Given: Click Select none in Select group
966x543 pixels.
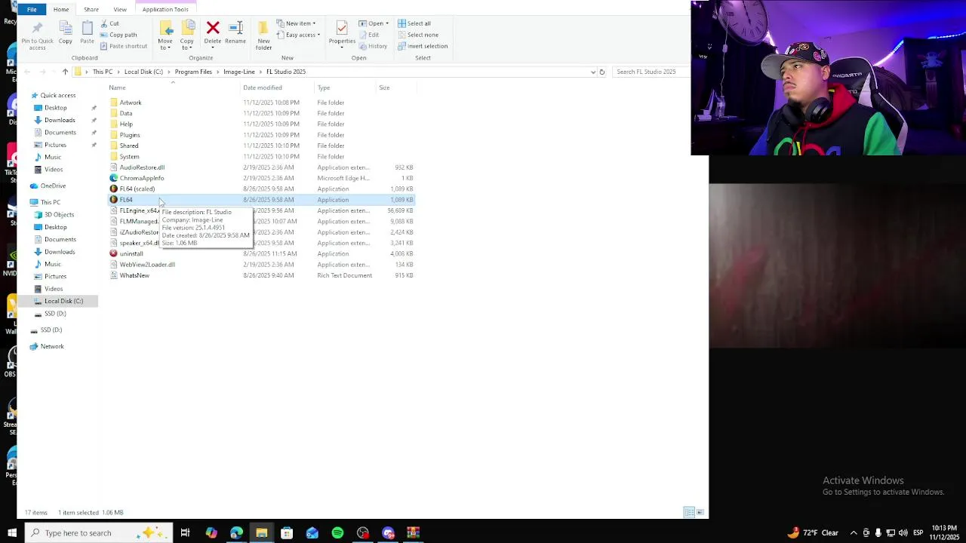Looking at the screenshot, I should click(418, 35).
